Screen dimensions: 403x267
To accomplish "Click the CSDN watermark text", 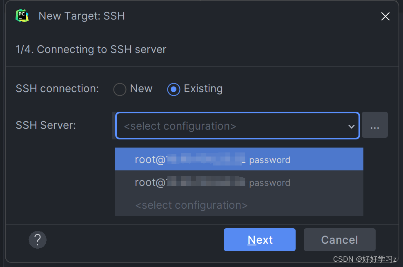I will tap(365, 259).
